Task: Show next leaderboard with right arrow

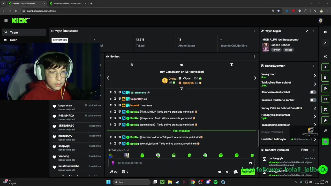Action: pos(255,78)
